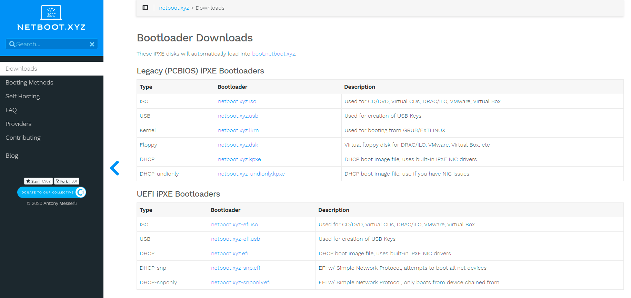Viewport: 631px width, 298px height.
Task: Click the Legacy (PCBIOS) iPXE Bootloaders heading
Action: click(200, 71)
